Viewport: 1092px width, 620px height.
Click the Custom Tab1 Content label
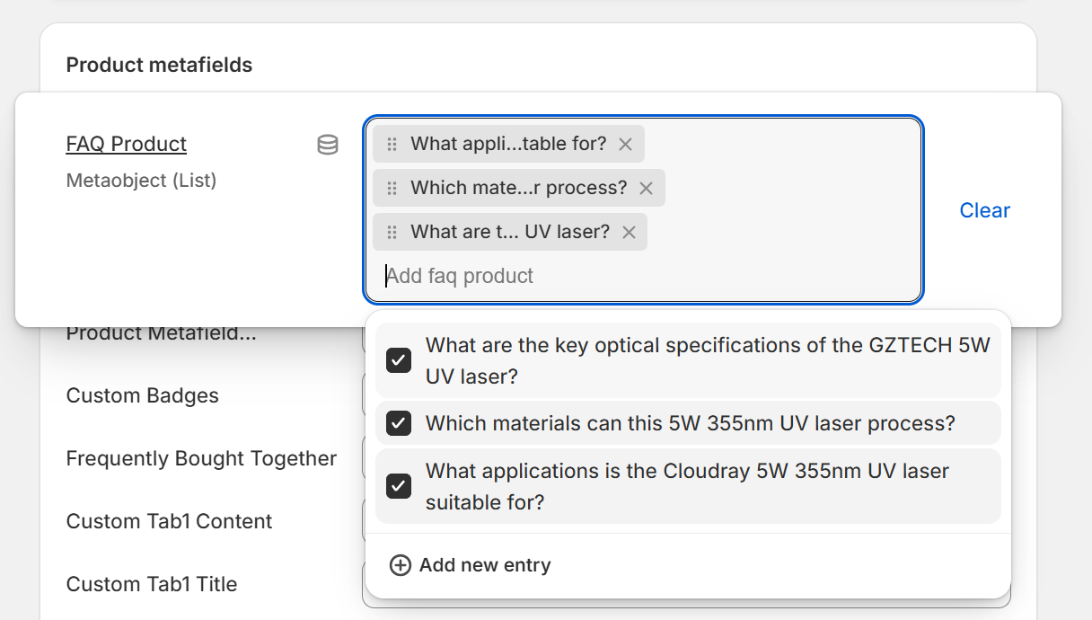(169, 521)
